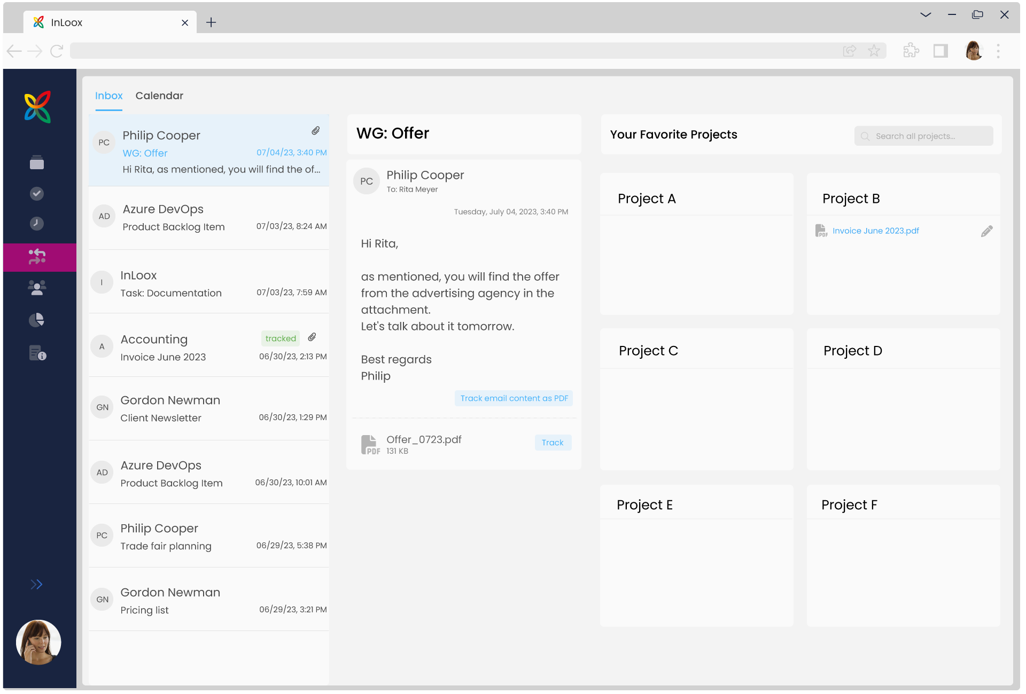Toggle tracked status on Accounting invoice

point(280,338)
